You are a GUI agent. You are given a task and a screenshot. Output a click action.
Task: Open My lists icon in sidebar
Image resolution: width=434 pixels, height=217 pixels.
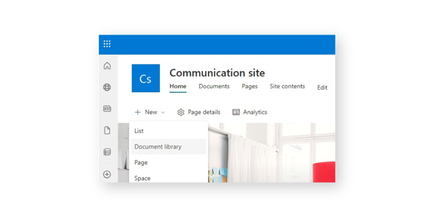[x=107, y=152]
